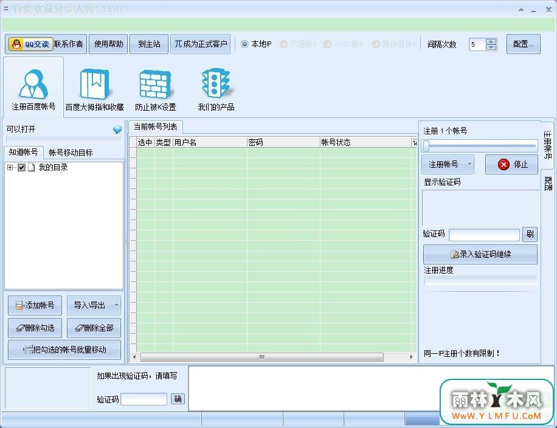Viewport: 557px width, 428px height.
Task: Click the 选中 column header
Action: tap(145, 142)
